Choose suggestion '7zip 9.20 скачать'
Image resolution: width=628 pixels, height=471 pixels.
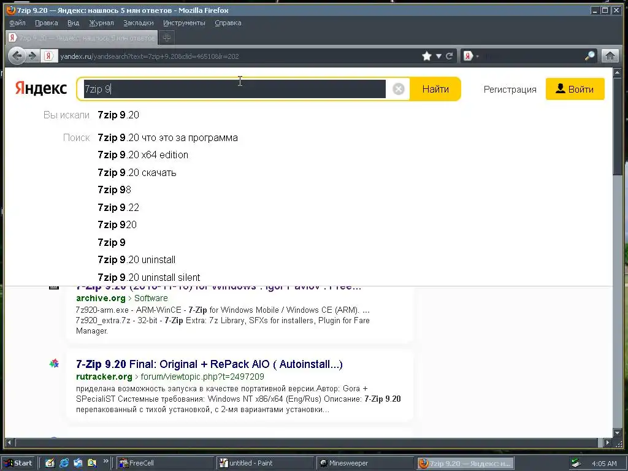pos(137,172)
